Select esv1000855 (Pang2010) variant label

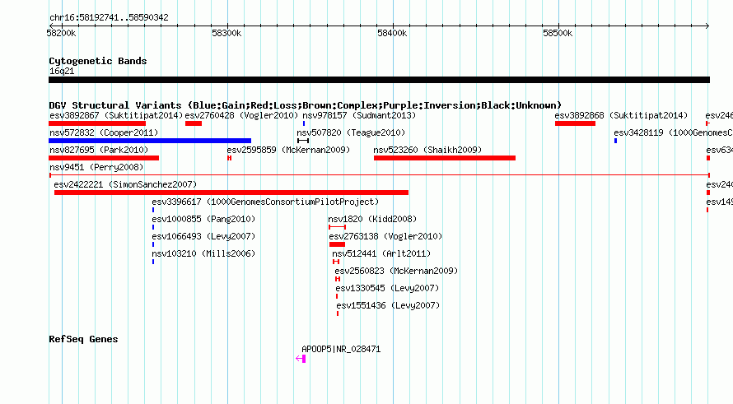click(203, 219)
